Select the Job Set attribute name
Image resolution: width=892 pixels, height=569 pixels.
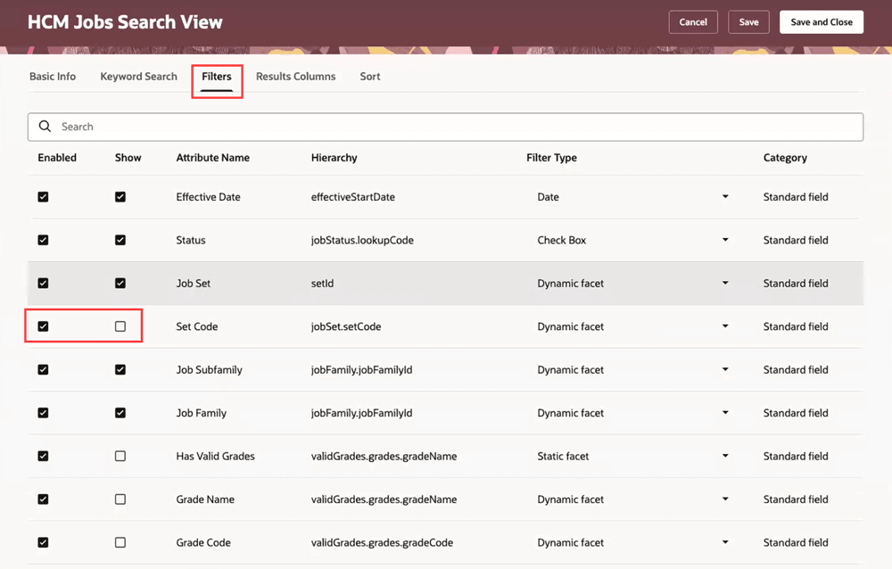(194, 284)
